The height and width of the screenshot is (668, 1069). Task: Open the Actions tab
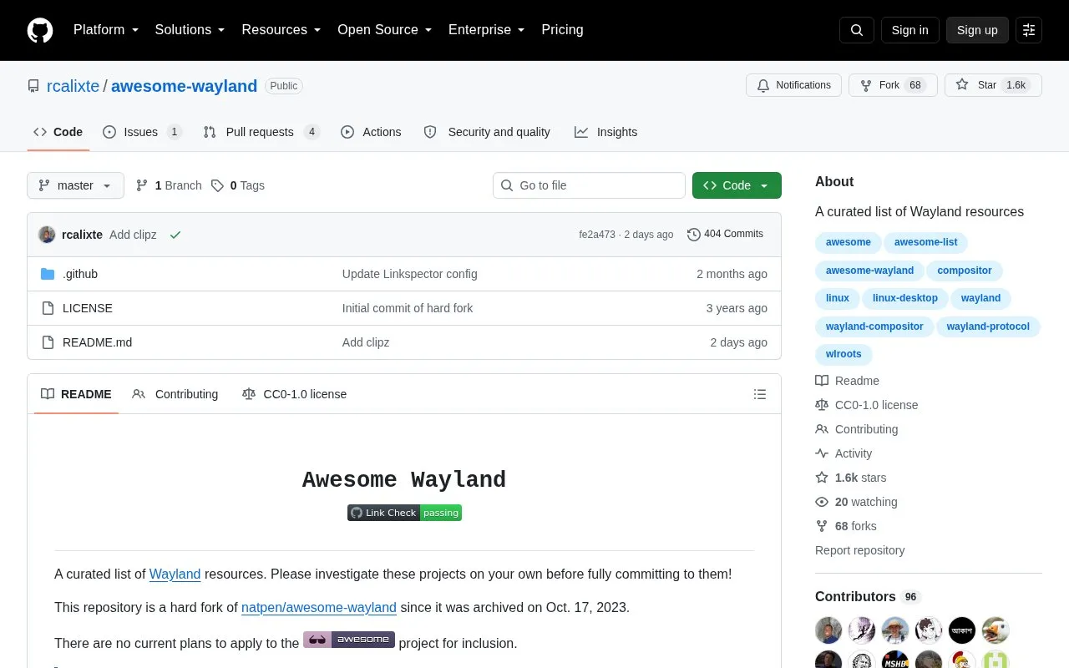point(371,132)
